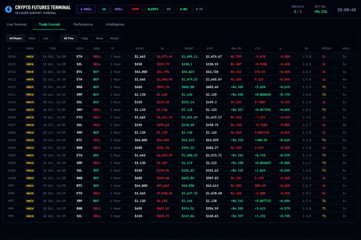Filter trades by Mock mode

click(x=32, y=38)
